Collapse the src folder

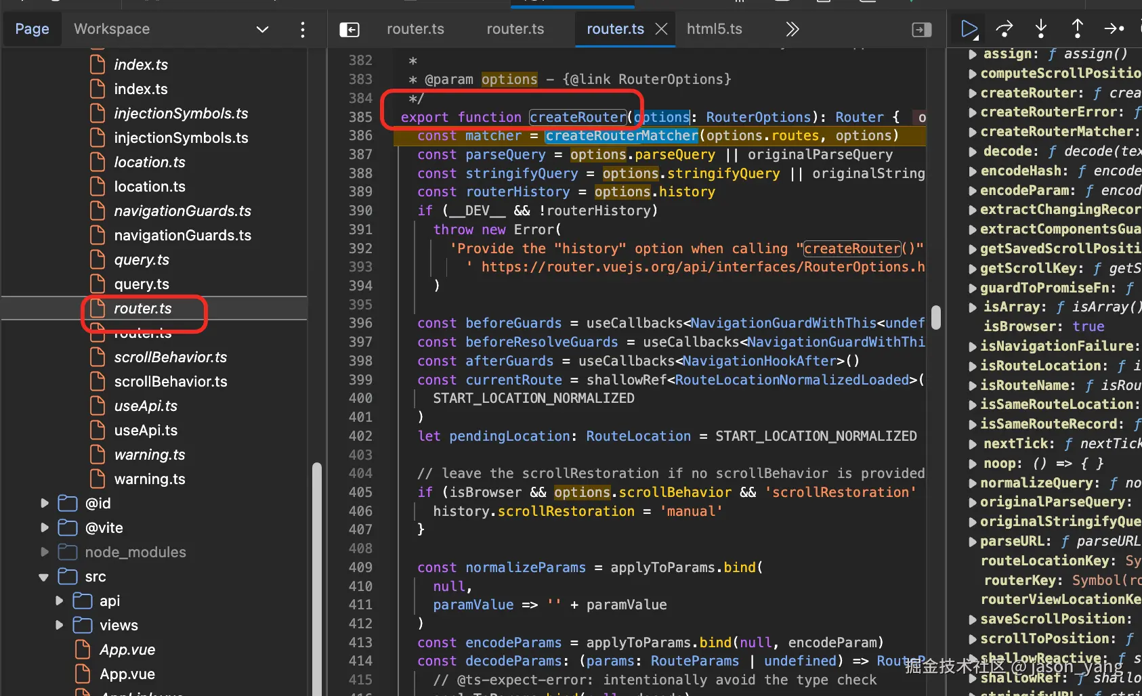44,577
